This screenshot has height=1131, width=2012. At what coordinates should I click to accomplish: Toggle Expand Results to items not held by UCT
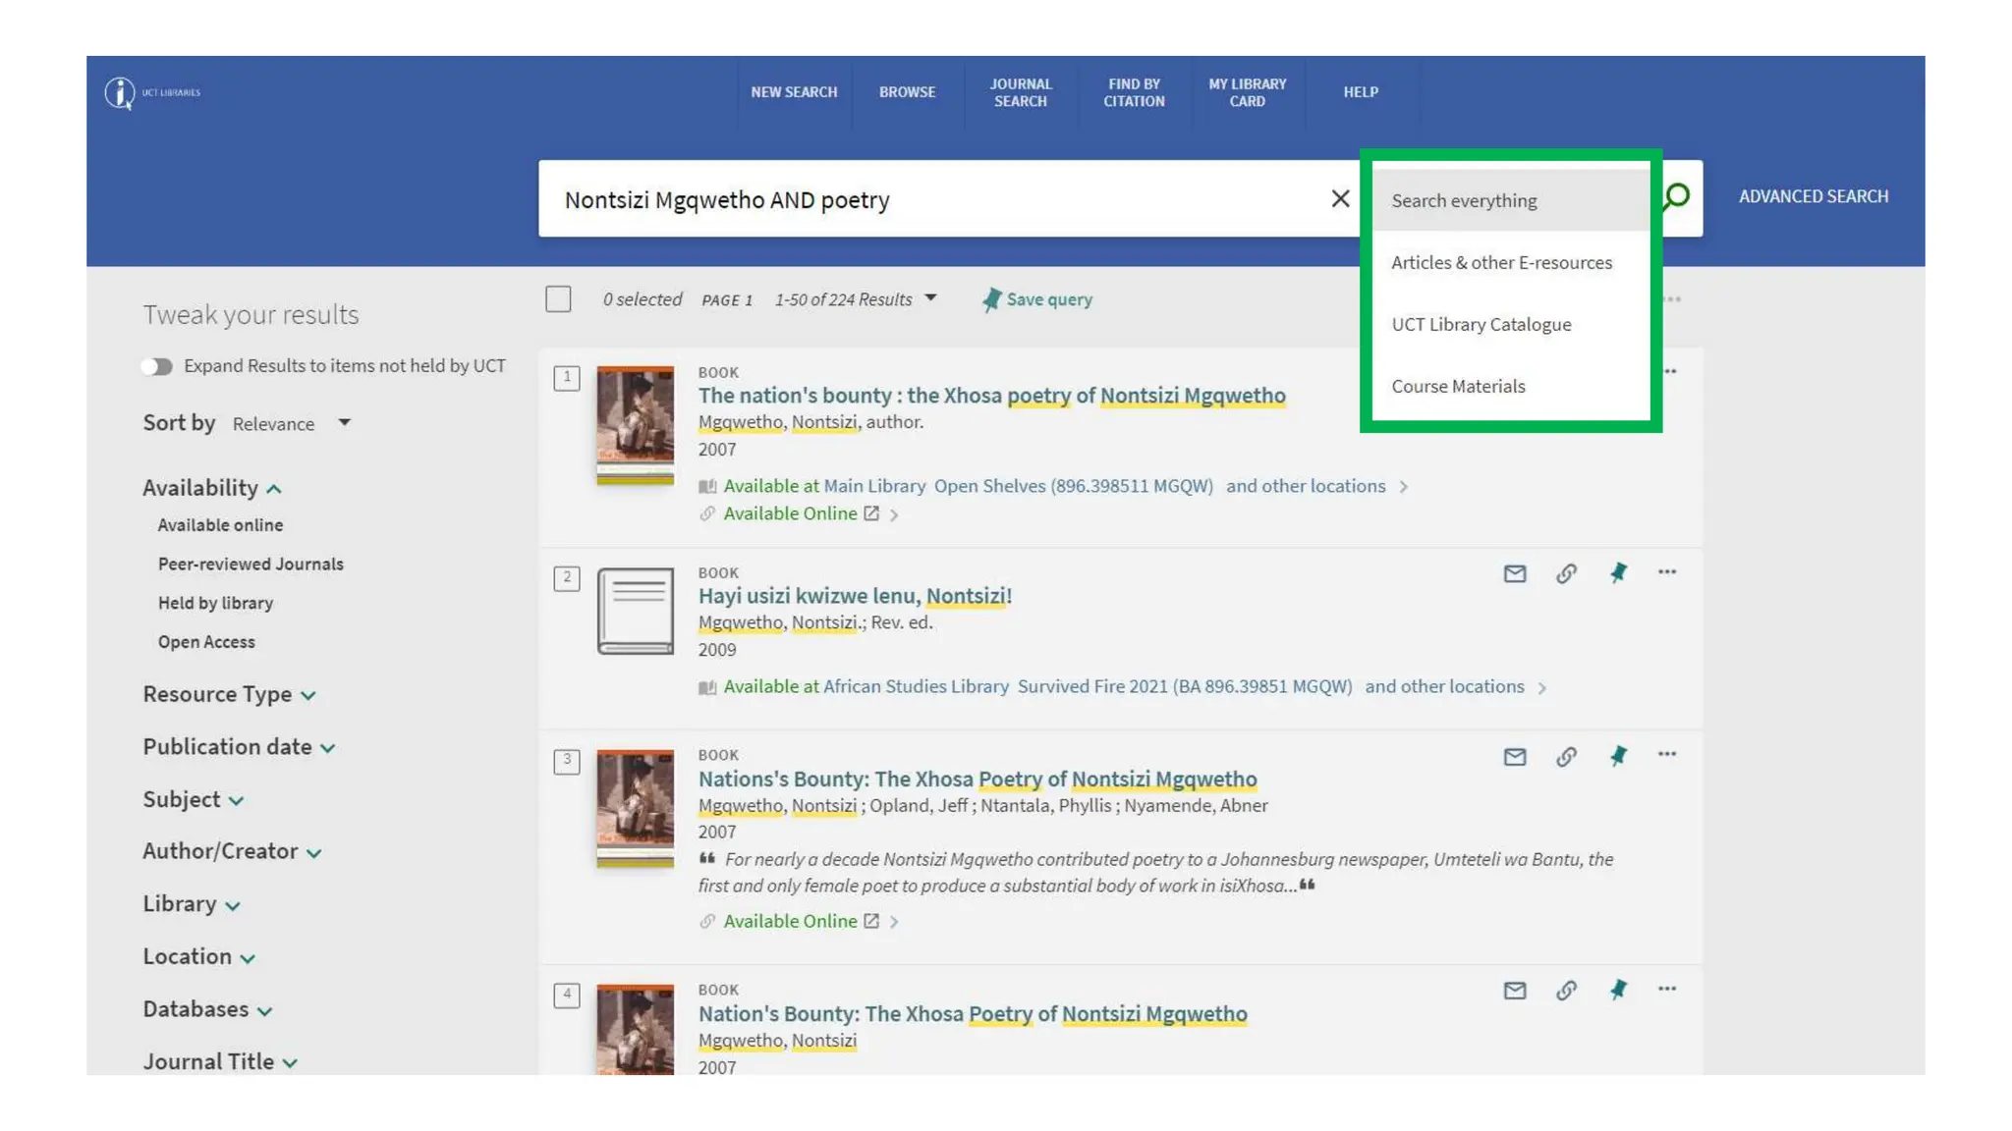(156, 367)
